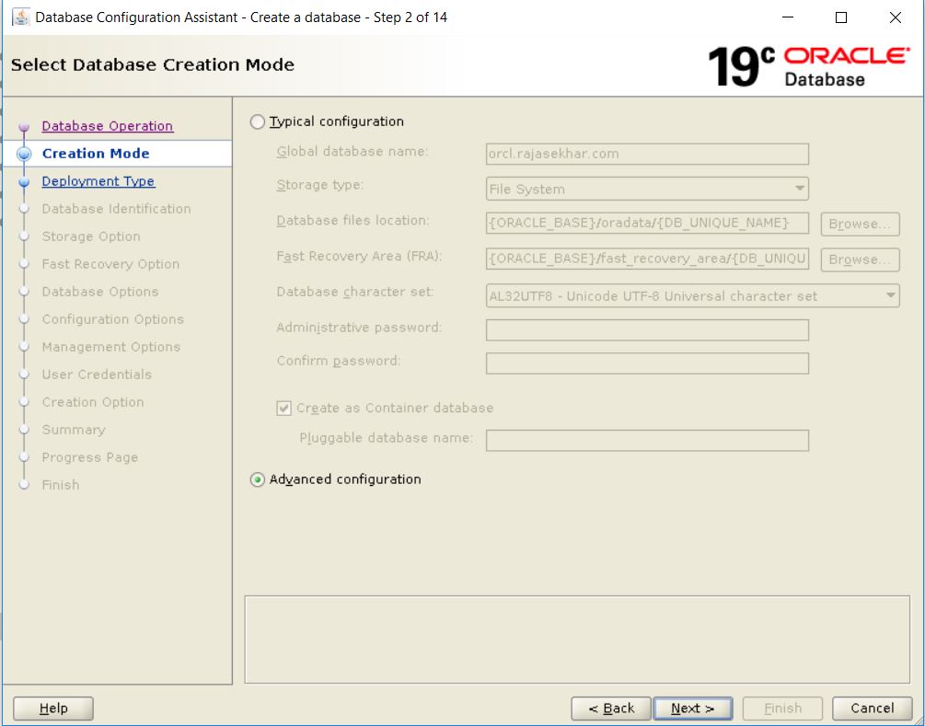Select the Typical configuration radio button
This screenshot has width=925, height=726.
[x=258, y=121]
